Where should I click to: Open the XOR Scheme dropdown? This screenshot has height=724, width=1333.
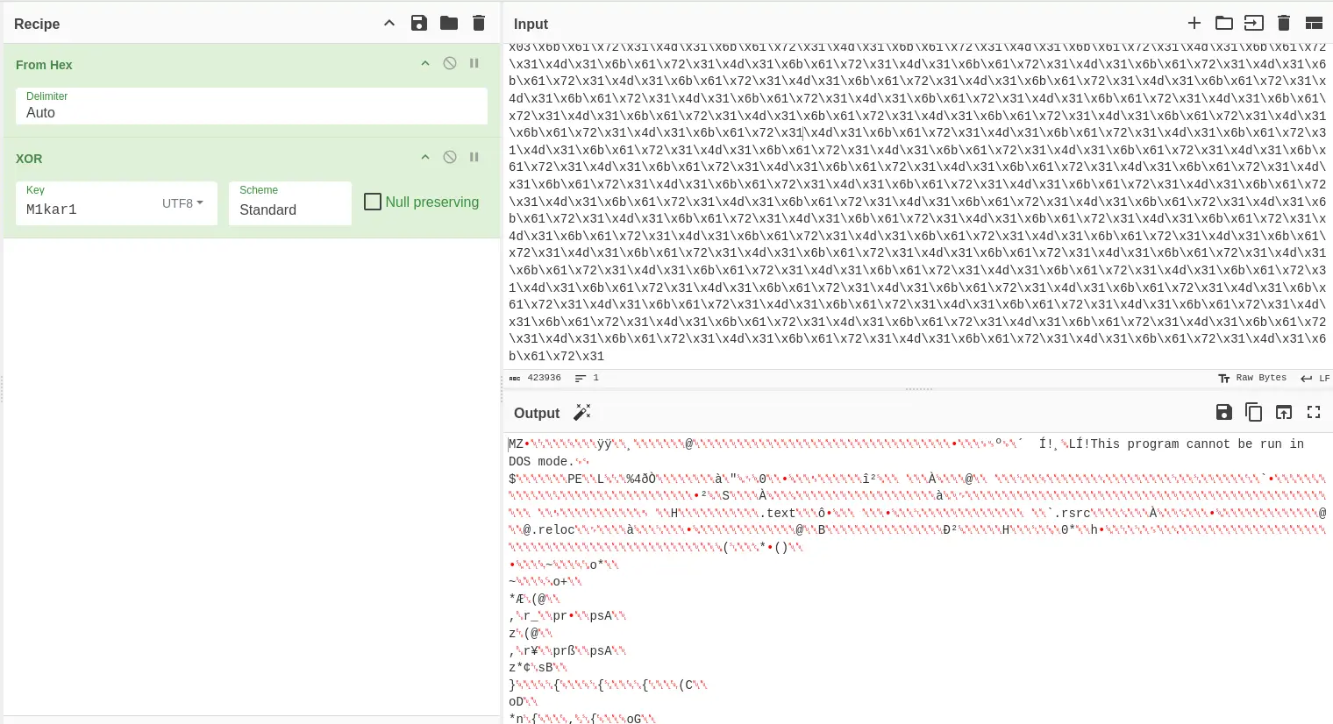(289, 209)
